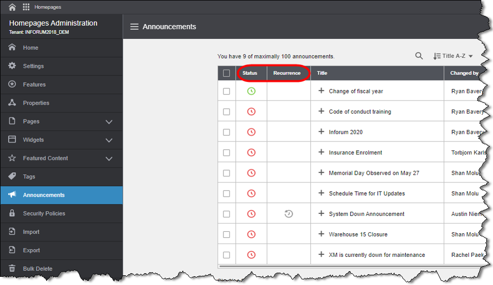Image resolution: width=493 pixels, height=285 pixels.
Task: Click red status clock for Memorial Day row
Action: [251, 173]
